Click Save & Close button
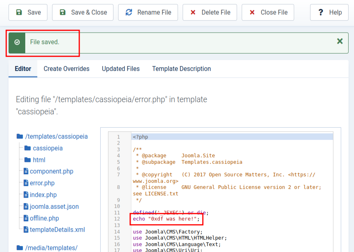 (x=83, y=12)
